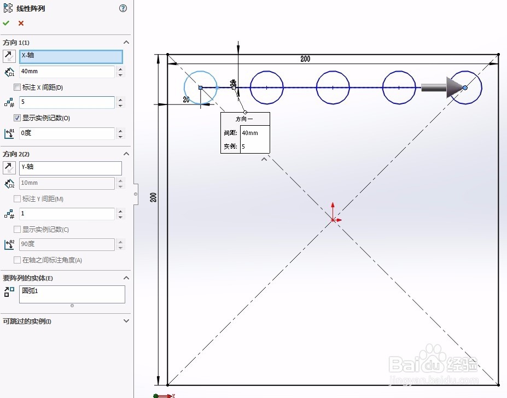Click the A1 angle icon

[x=9, y=133]
